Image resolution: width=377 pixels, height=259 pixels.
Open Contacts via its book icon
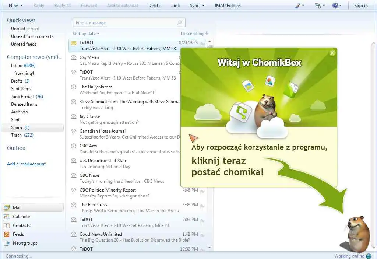pyautogui.click(x=7, y=225)
